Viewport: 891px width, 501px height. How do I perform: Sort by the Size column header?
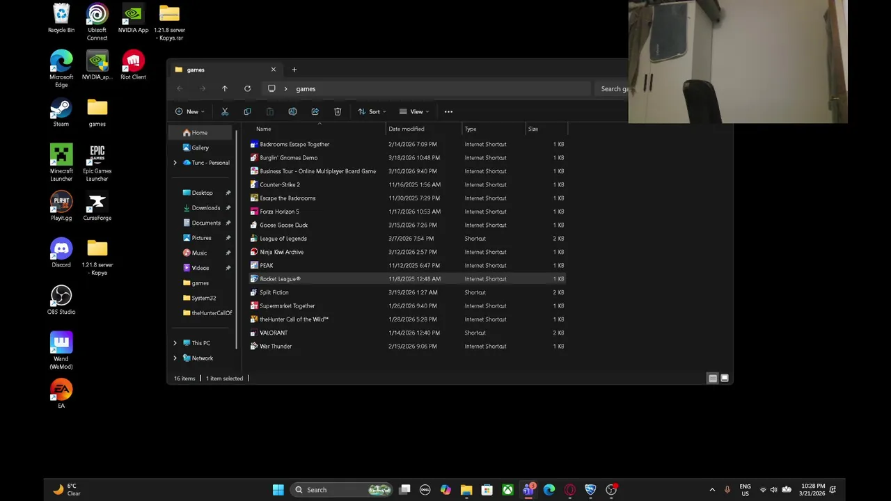[546, 129]
